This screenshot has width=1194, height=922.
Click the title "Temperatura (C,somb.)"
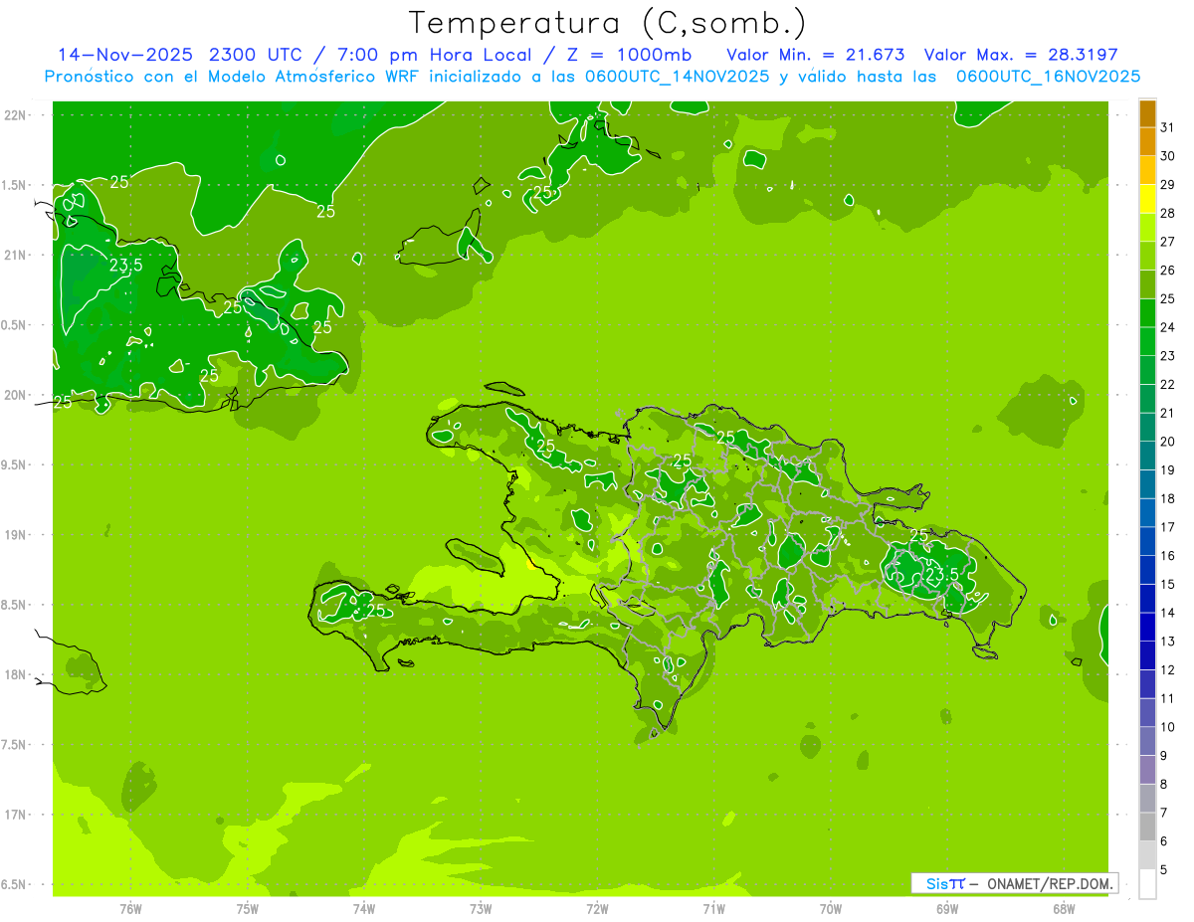coord(608,23)
